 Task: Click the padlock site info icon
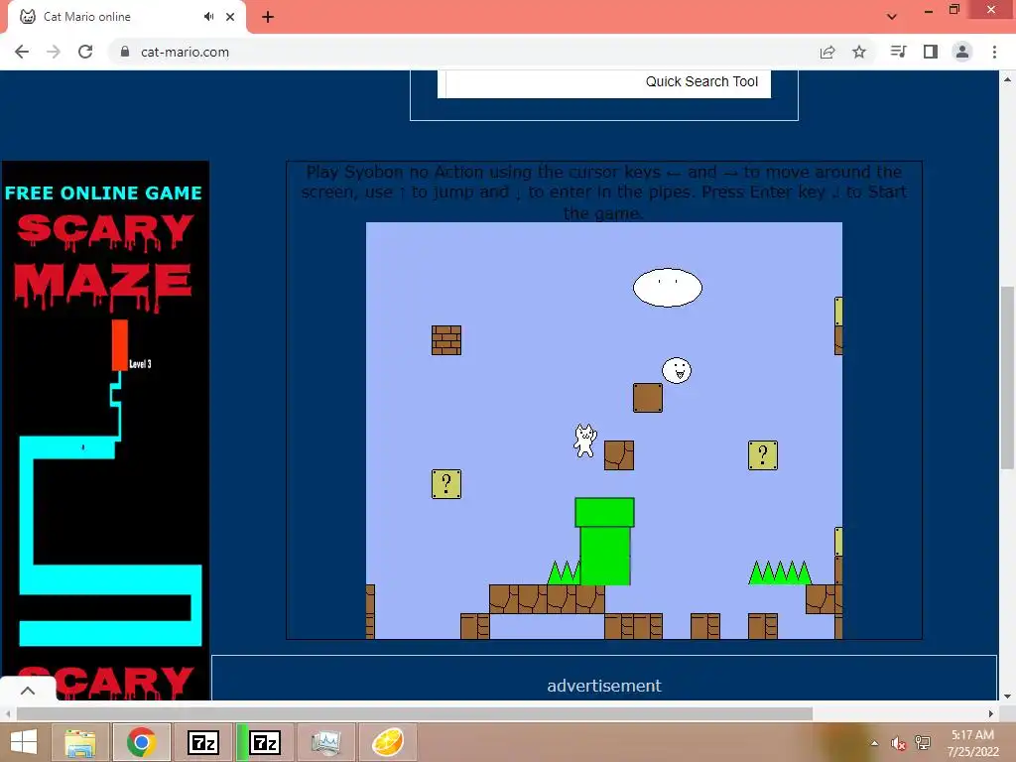point(125,52)
